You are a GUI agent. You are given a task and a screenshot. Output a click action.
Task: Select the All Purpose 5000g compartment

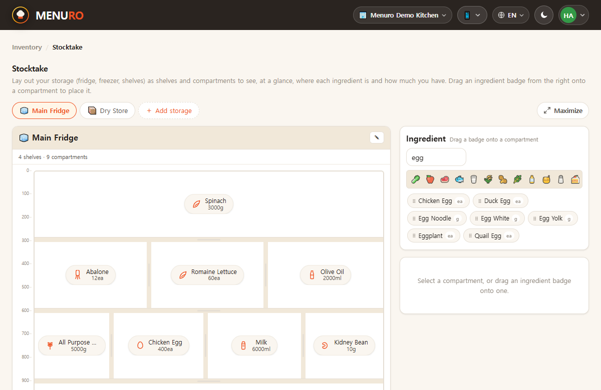tap(72, 345)
